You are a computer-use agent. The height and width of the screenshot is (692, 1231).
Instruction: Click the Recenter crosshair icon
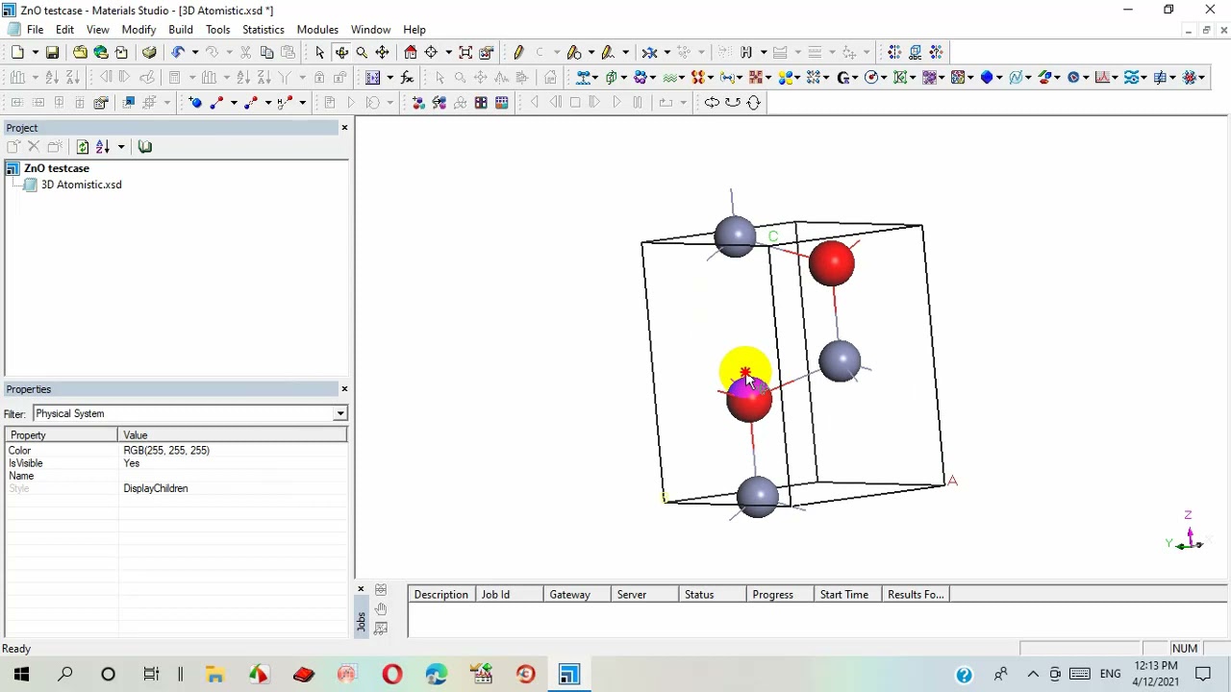pos(432,52)
